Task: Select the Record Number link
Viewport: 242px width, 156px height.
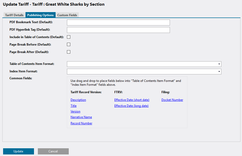Action: [x=81, y=123]
